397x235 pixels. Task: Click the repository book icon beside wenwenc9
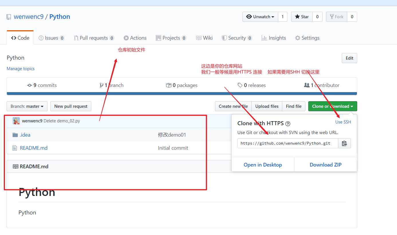(x=9, y=17)
